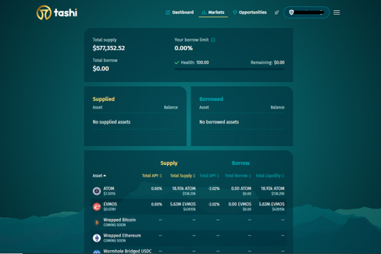
Task: Click the Tashi logo
Action: [61, 12]
